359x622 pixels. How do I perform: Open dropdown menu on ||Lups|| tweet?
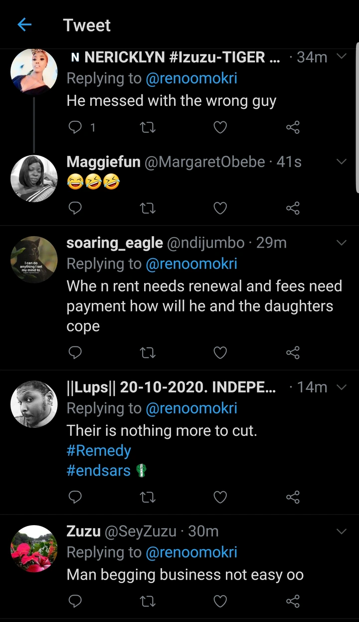[x=342, y=387]
